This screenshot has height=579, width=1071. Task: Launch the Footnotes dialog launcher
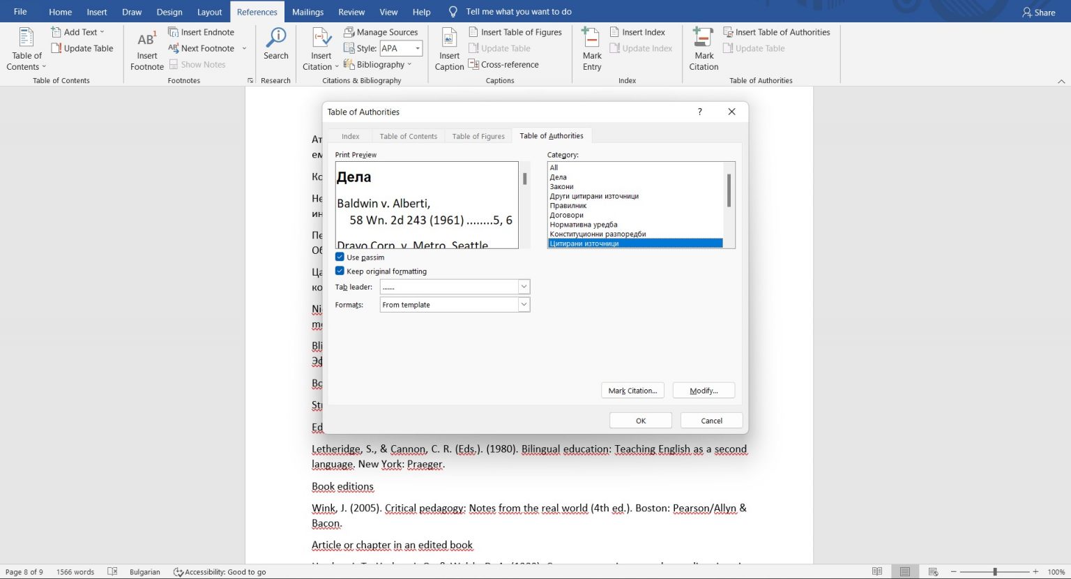point(250,81)
